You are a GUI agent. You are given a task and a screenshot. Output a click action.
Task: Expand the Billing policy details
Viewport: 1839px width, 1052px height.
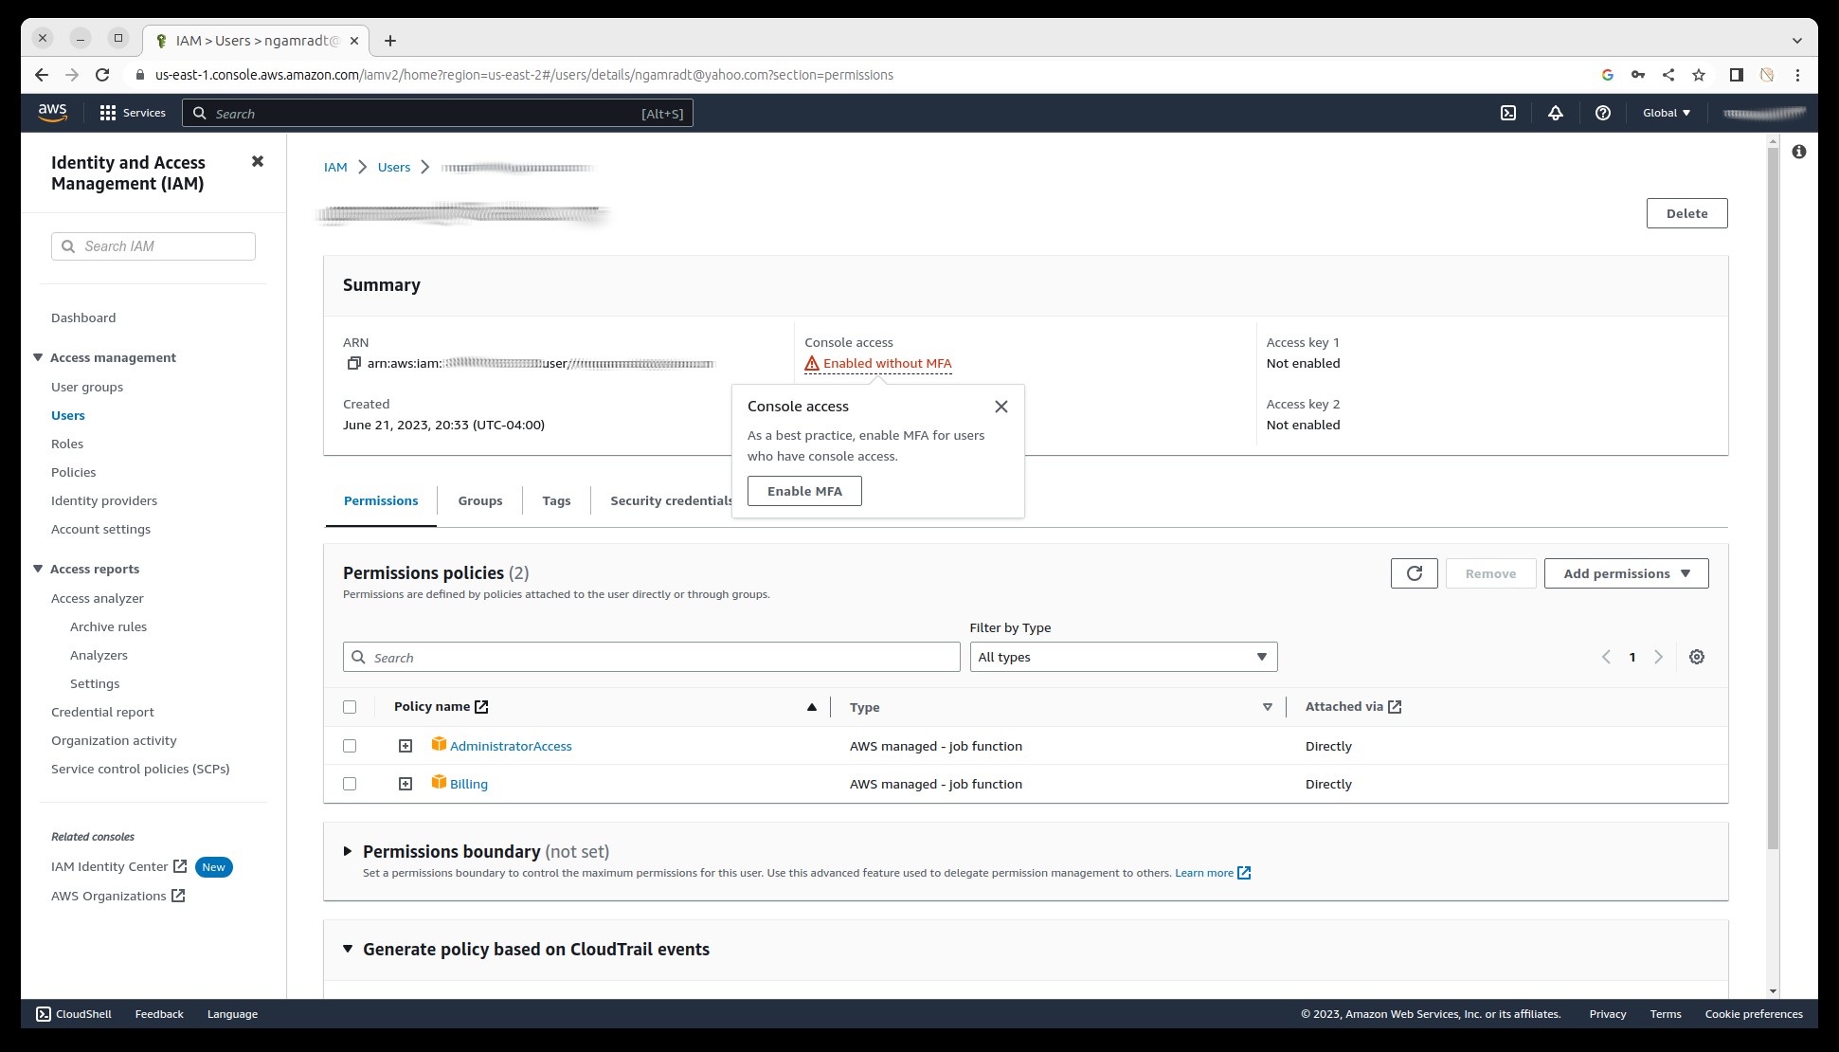click(406, 784)
